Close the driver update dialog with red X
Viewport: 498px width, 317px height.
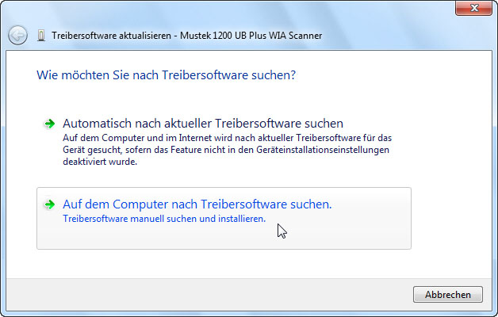click(x=474, y=10)
